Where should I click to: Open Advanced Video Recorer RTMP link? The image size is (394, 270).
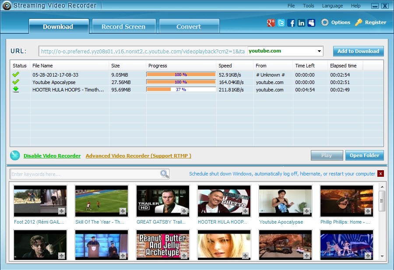click(138, 156)
